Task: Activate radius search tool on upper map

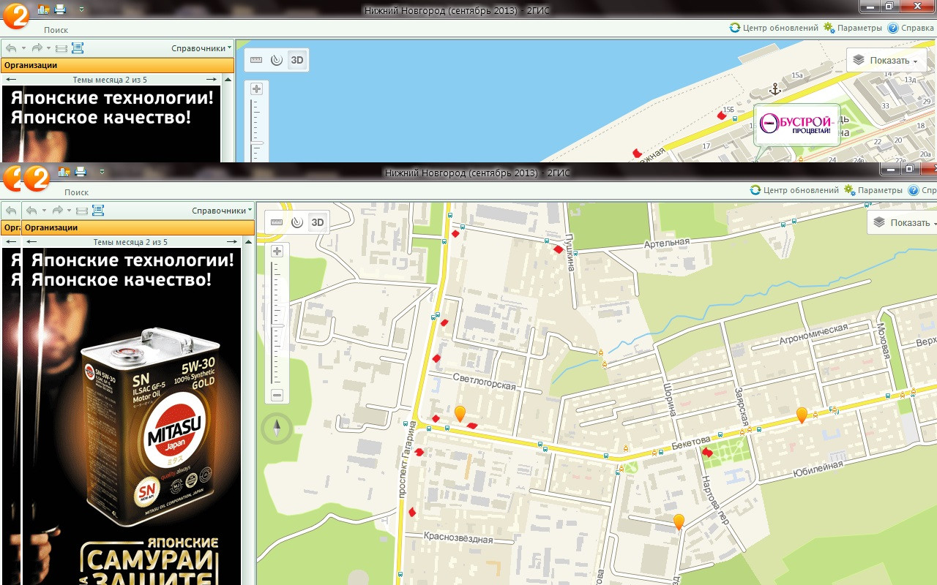Action: point(276,60)
